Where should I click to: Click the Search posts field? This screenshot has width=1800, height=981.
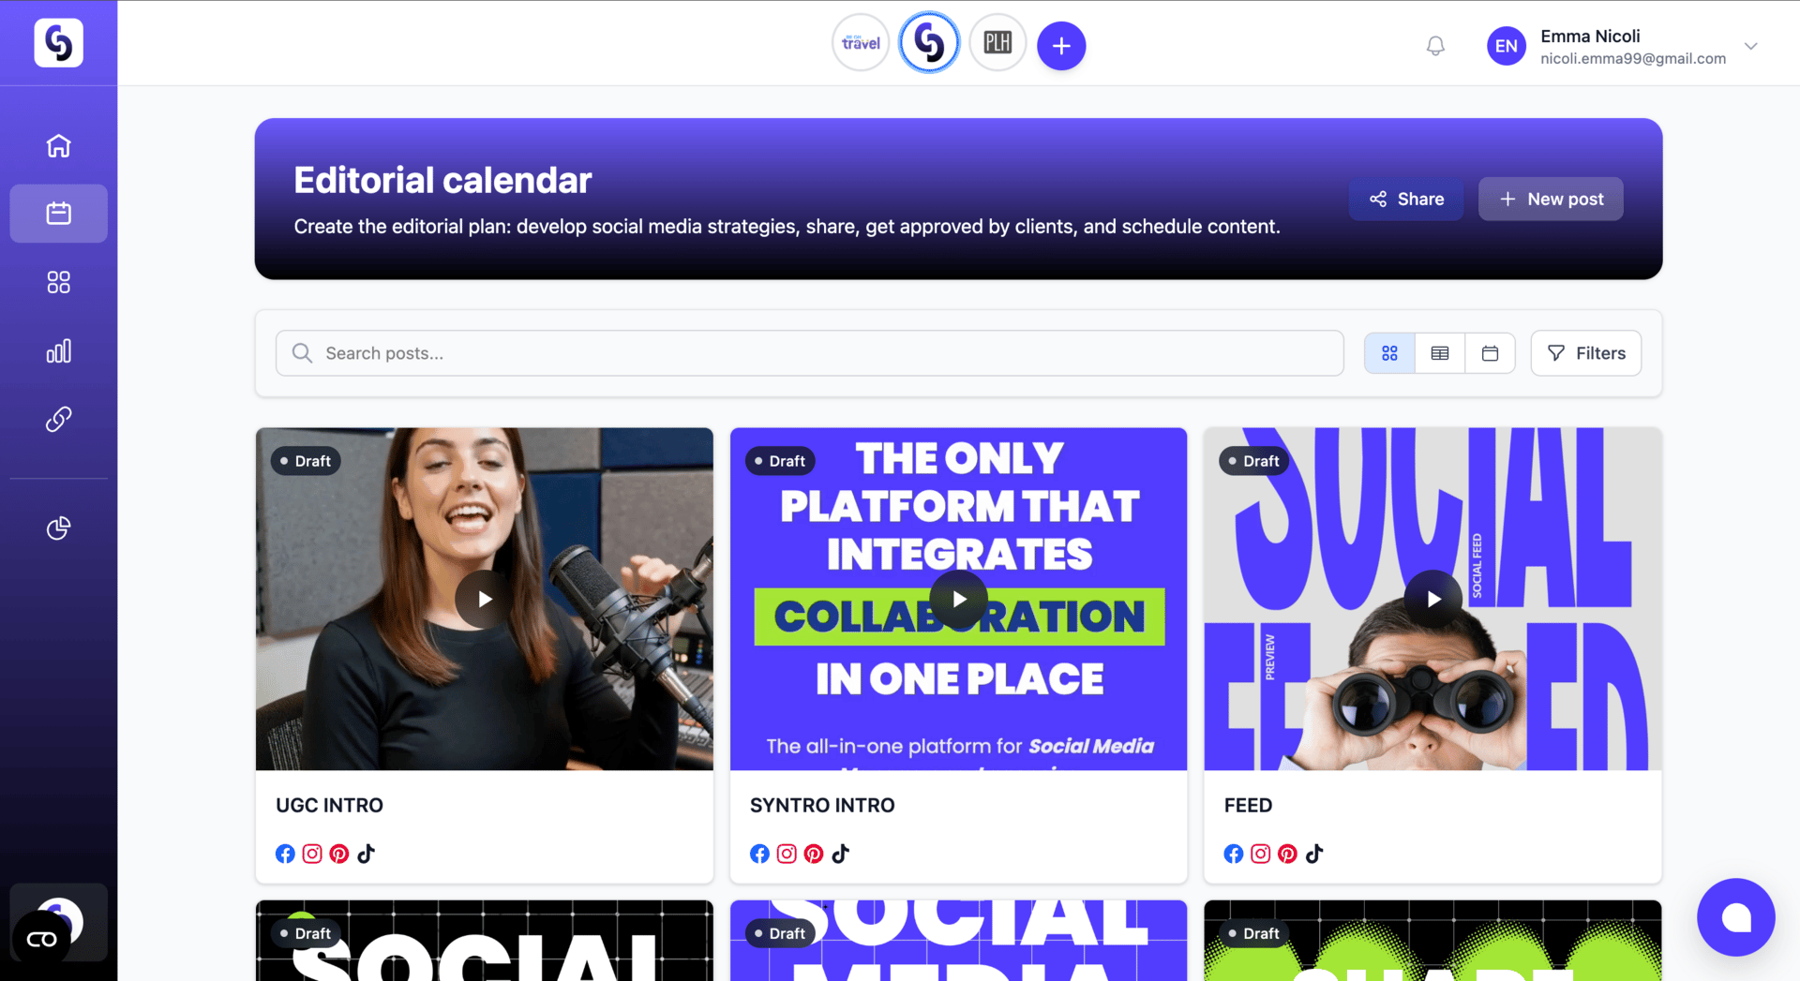pyautogui.click(x=810, y=353)
